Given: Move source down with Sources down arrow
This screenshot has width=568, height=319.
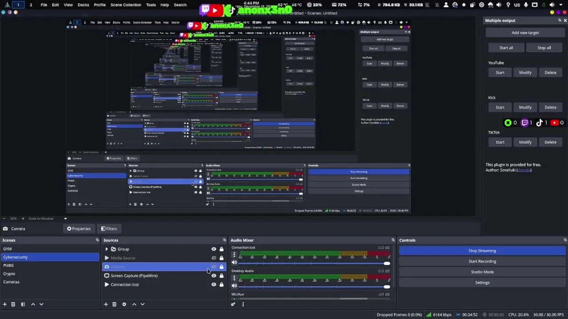Looking at the screenshot, I should [142, 304].
